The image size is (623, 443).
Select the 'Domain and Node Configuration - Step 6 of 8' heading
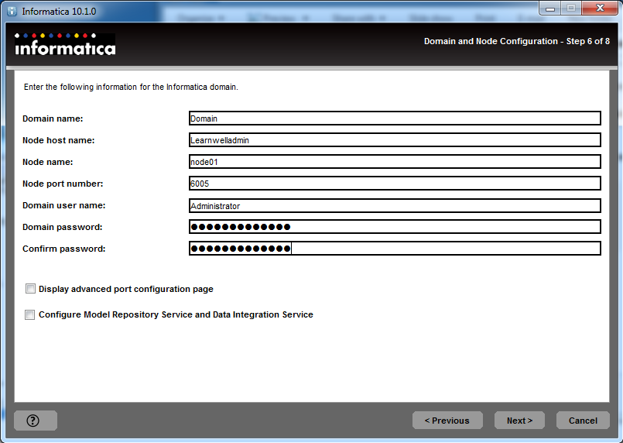pyautogui.click(x=516, y=41)
